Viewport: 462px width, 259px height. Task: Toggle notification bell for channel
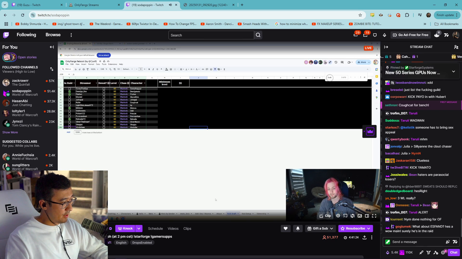(298, 228)
